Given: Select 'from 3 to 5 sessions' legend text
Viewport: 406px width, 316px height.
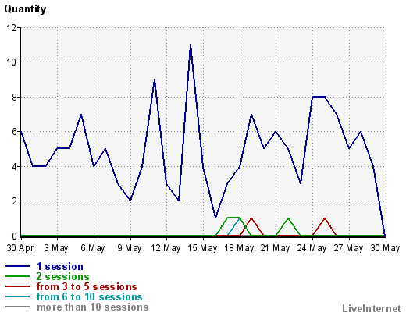Looking at the screenshot, I should [87, 286].
